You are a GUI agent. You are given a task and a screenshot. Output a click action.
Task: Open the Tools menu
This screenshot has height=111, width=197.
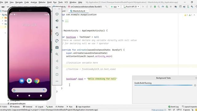point(60,2)
